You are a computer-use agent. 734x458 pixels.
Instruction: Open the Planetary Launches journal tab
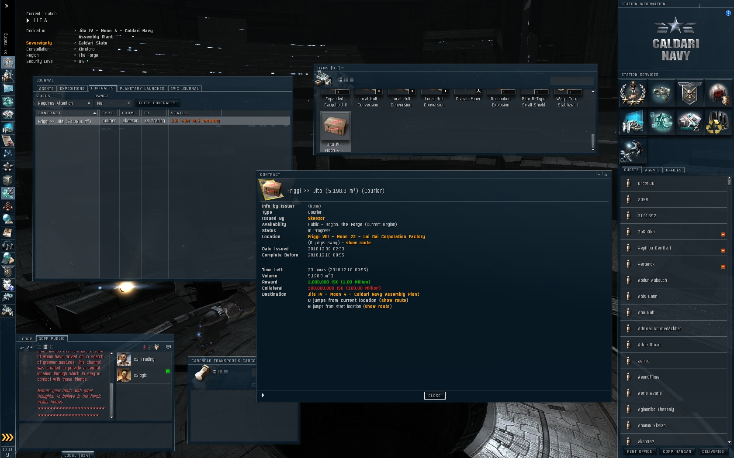[142, 89]
